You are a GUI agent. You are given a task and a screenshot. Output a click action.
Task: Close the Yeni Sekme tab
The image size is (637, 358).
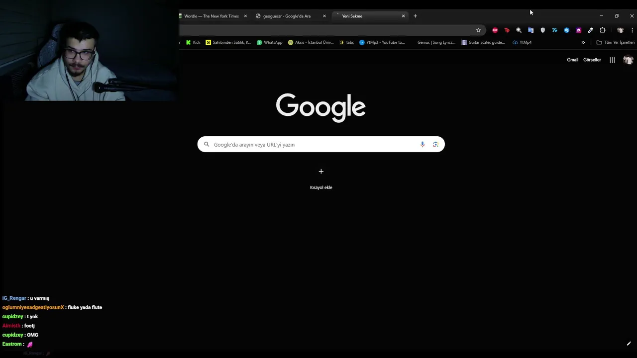pos(403,16)
